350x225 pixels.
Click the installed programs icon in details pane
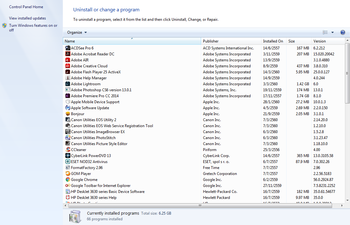[75, 217]
